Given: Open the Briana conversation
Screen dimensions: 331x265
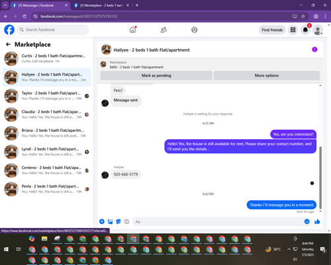Looking at the screenshot, I should click(46, 133).
